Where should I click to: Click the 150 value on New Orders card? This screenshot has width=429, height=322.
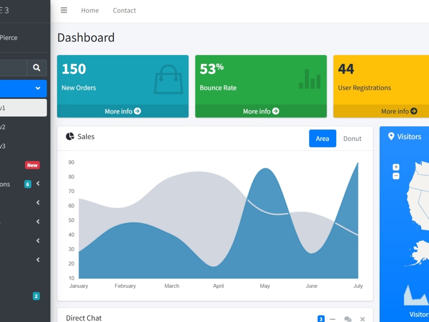74,68
